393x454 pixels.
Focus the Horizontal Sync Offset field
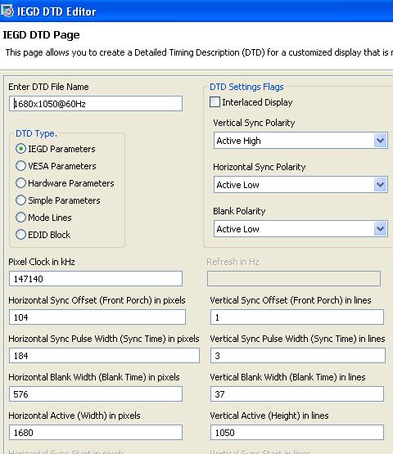[97, 317]
